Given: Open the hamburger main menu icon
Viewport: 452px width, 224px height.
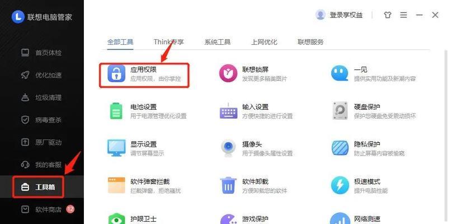Looking at the screenshot, I should click(x=403, y=15).
